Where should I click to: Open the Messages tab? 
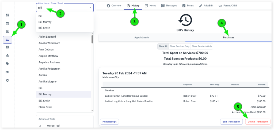pos(169,6)
